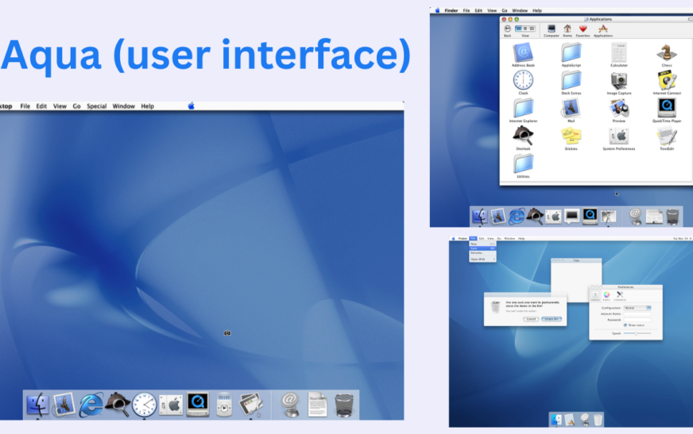Open the Stickies app

571,136
